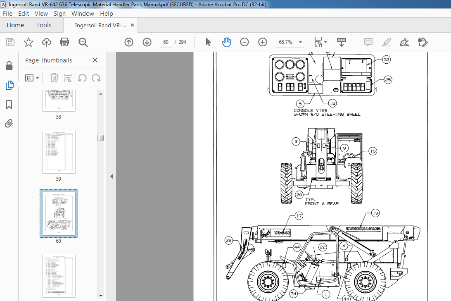Screen dimensions: 451x301
Task: Open the Sign menu
Action: (x=59, y=14)
